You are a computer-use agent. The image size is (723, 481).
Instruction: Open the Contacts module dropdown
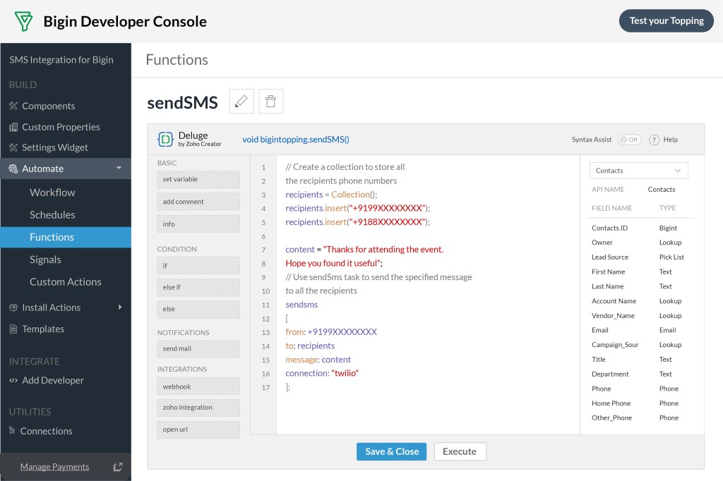click(x=638, y=171)
